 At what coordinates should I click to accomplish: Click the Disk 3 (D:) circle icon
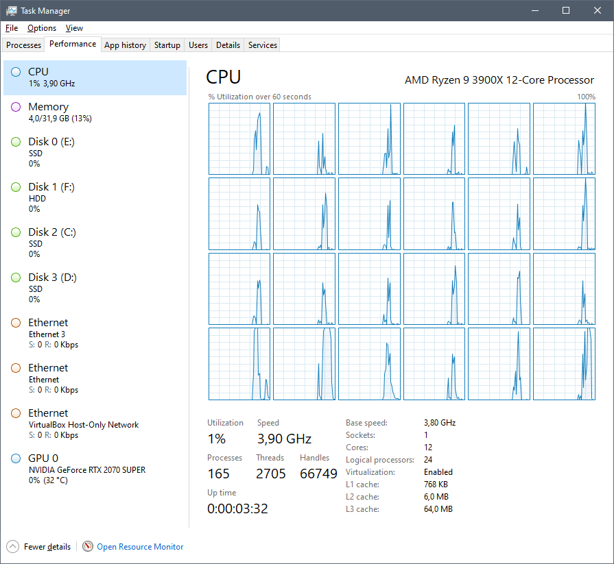pos(16,278)
